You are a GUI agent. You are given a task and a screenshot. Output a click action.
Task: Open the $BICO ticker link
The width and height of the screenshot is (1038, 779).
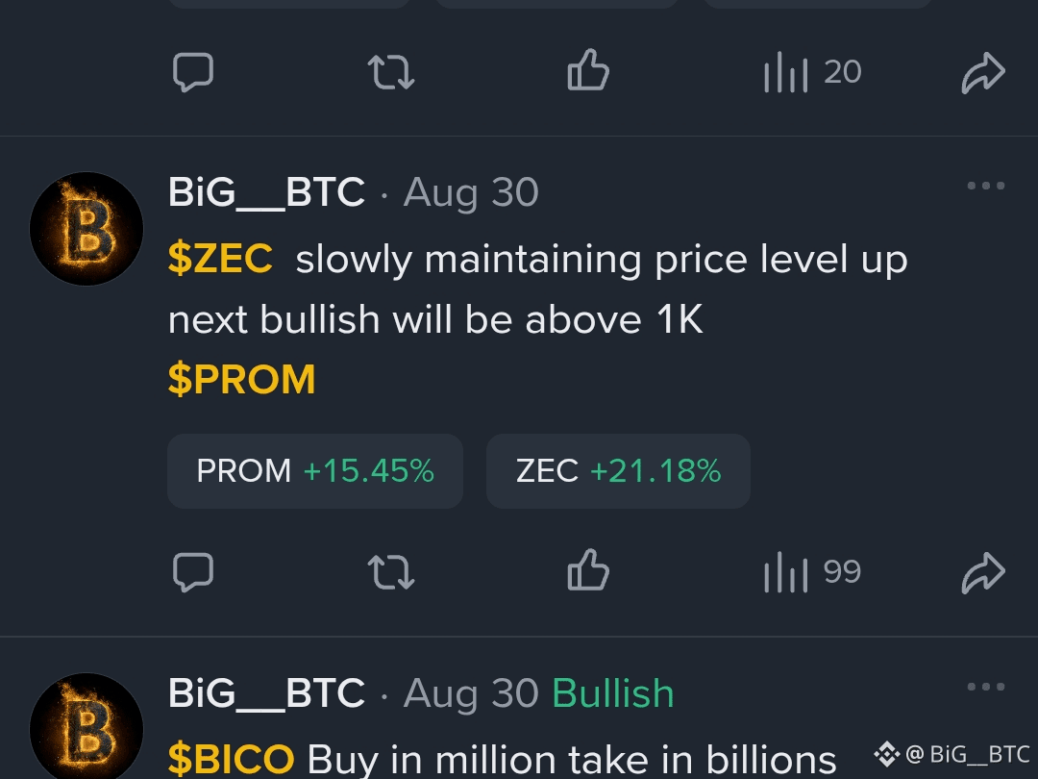(x=231, y=759)
